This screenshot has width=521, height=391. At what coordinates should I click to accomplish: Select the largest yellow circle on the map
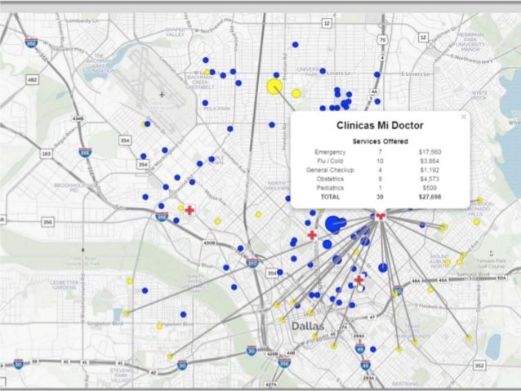274,87
